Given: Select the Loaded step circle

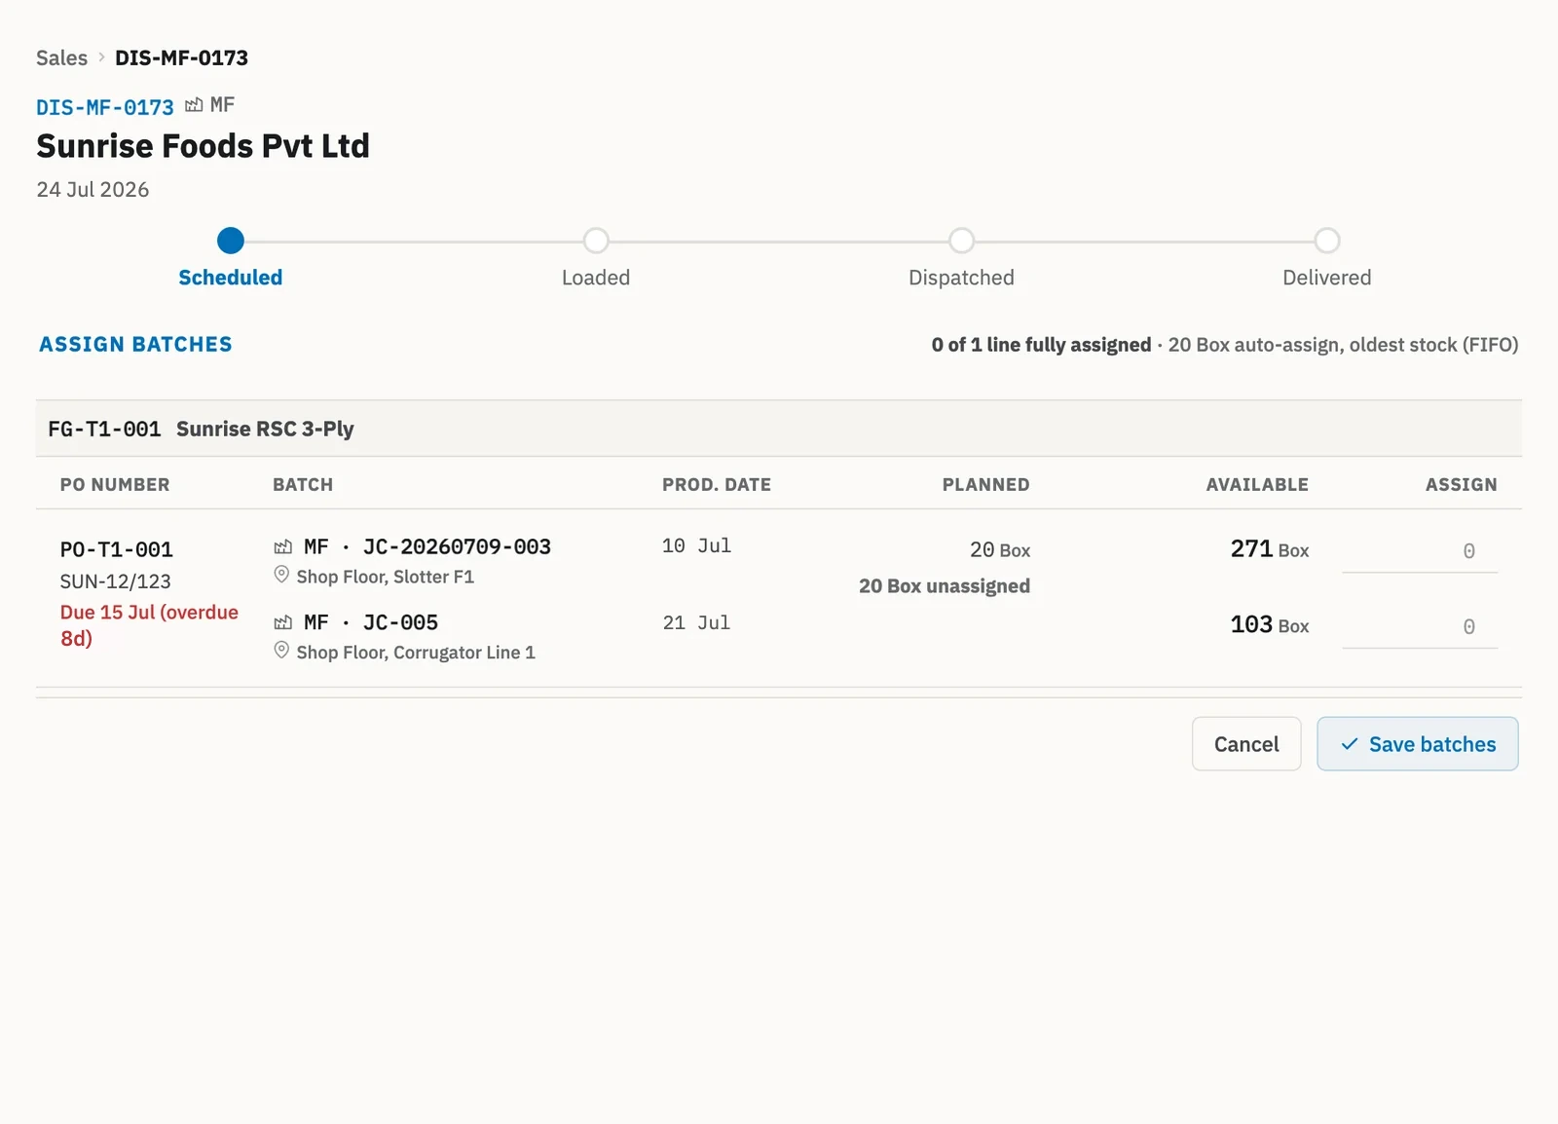Looking at the screenshot, I should (596, 241).
